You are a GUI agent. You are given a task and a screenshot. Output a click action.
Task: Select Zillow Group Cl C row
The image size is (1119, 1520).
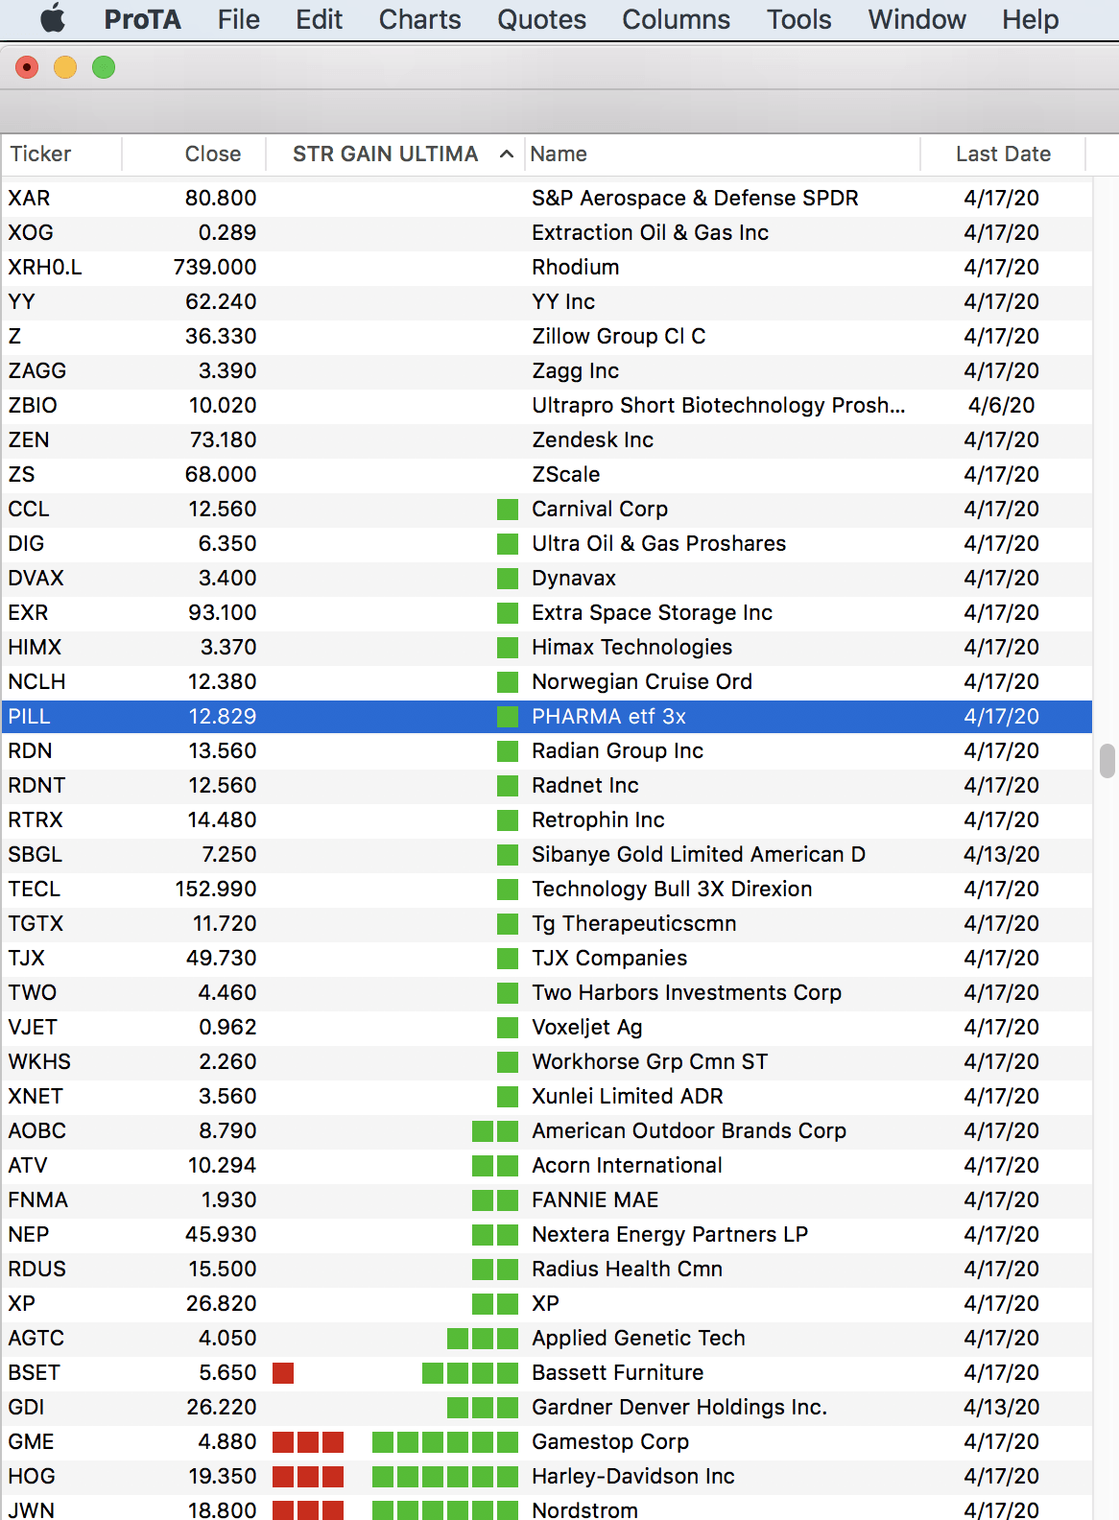[546, 336]
